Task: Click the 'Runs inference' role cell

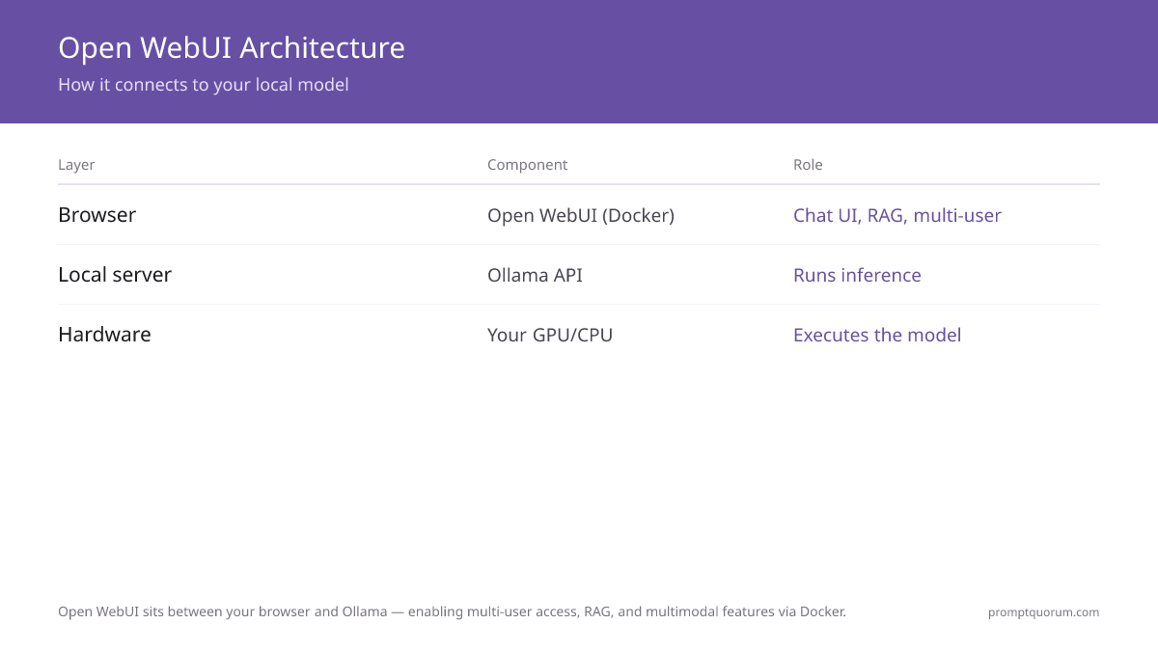Action: click(x=857, y=276)
